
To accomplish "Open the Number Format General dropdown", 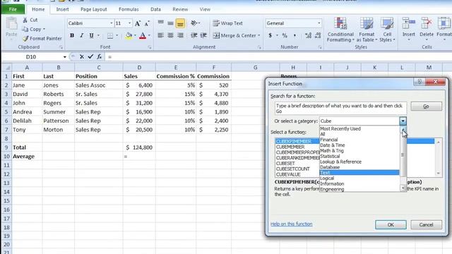I will click(319, 23).
